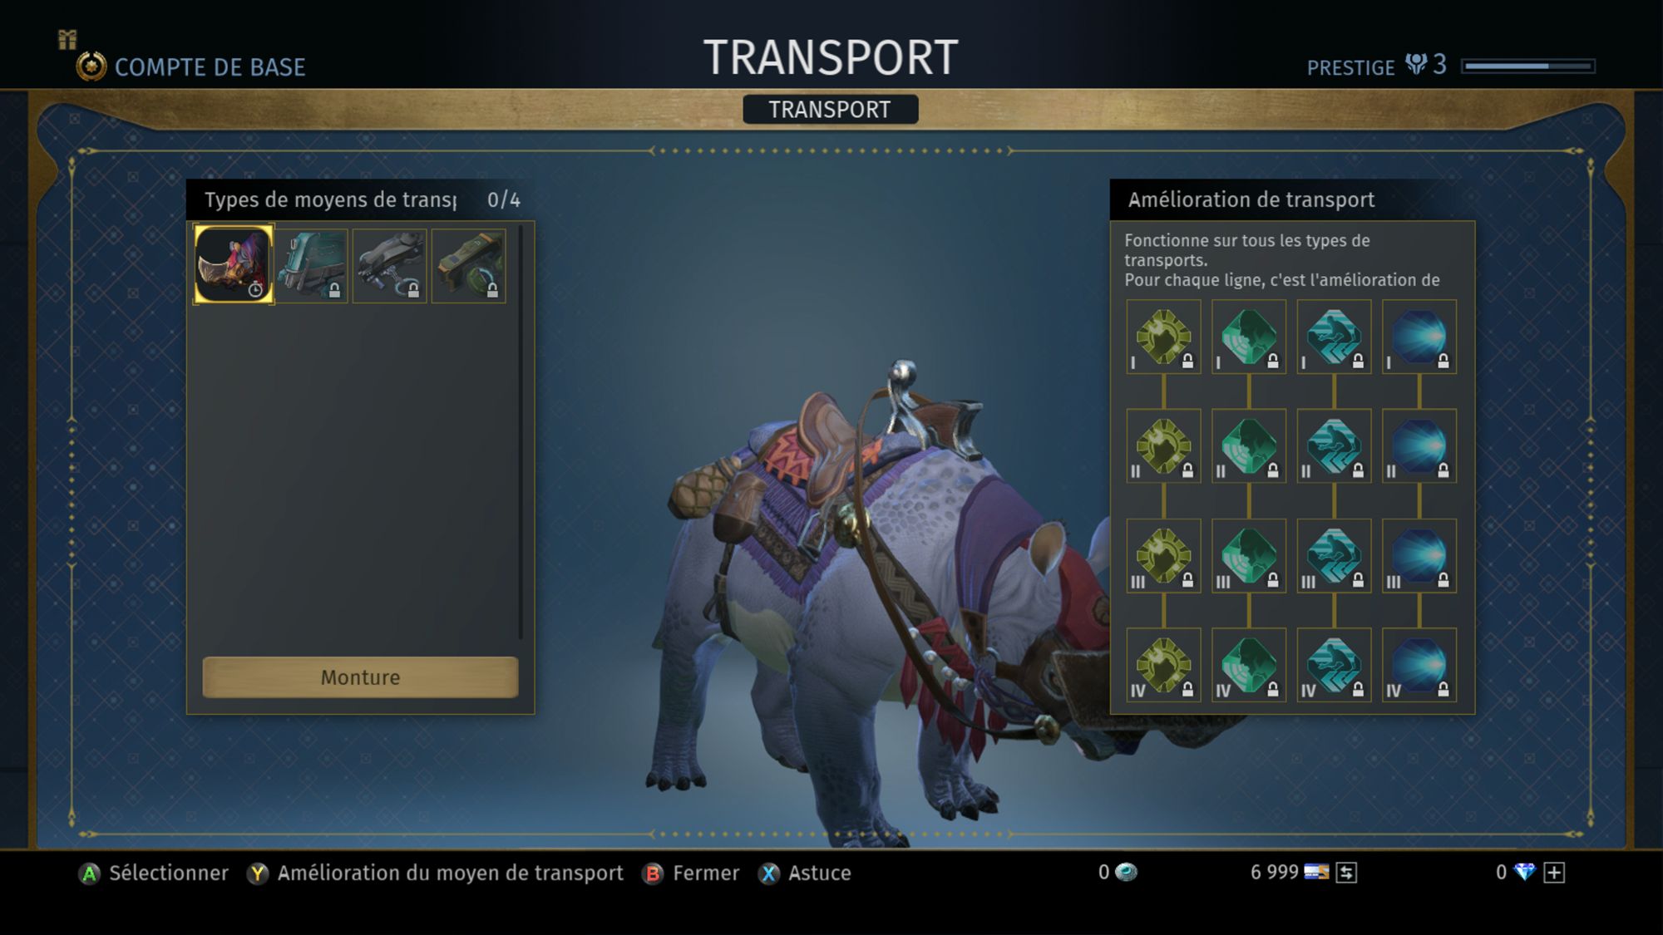
Task: Click the Prestige progress bar
Action: (1528, 66)
